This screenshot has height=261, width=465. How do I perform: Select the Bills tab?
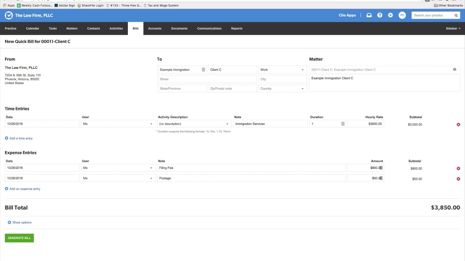point(136,28)
